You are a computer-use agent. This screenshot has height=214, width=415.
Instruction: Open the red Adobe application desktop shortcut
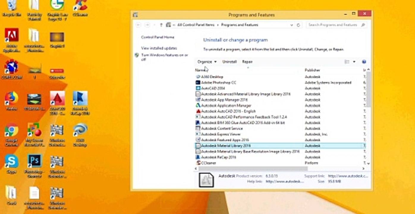[12, 40]
